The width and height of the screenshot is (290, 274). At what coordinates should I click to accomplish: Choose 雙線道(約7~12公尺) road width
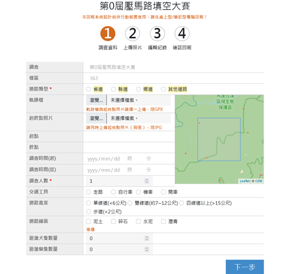point(130,203)
